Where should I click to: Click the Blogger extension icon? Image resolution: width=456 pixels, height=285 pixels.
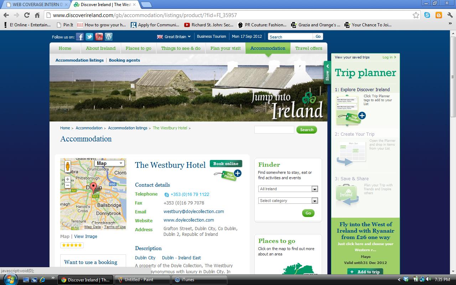(x=439, y=15)
